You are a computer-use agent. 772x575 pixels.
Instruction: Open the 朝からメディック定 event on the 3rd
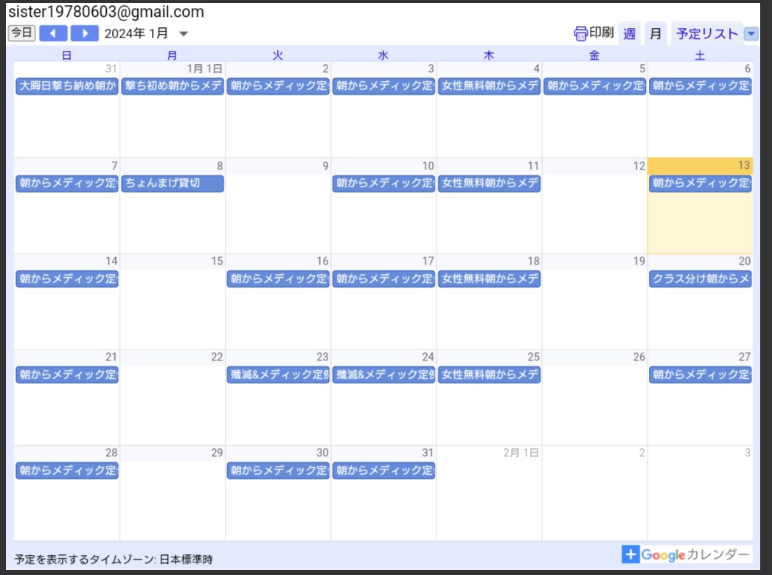click(383, 86)
